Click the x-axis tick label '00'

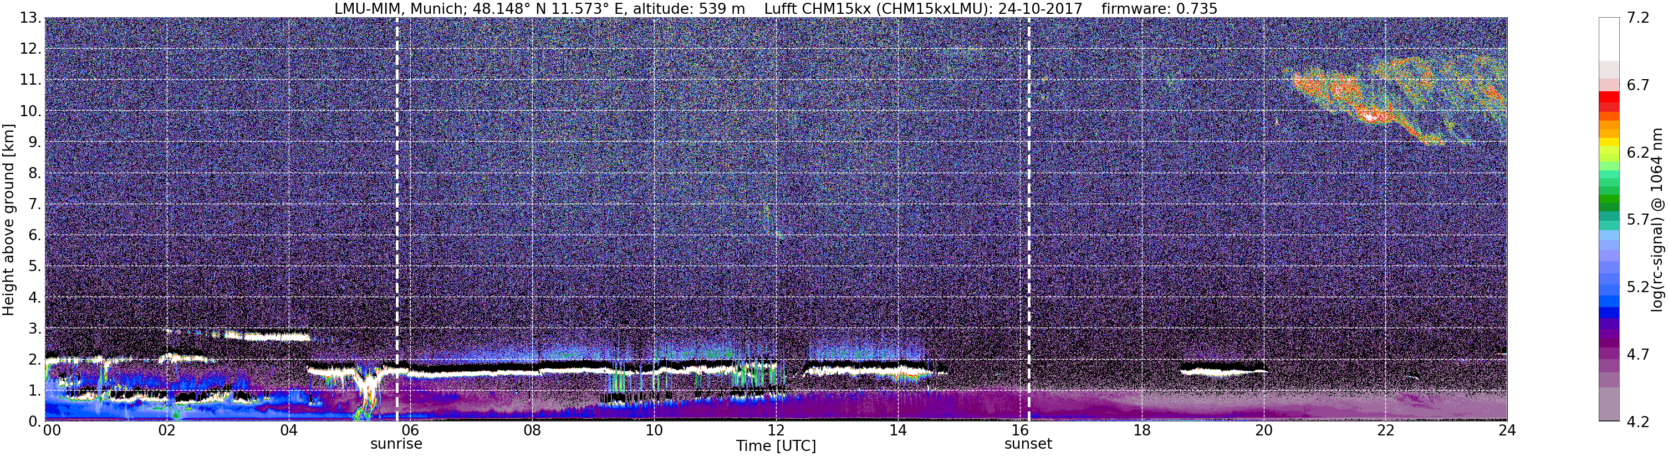[52, 430]
